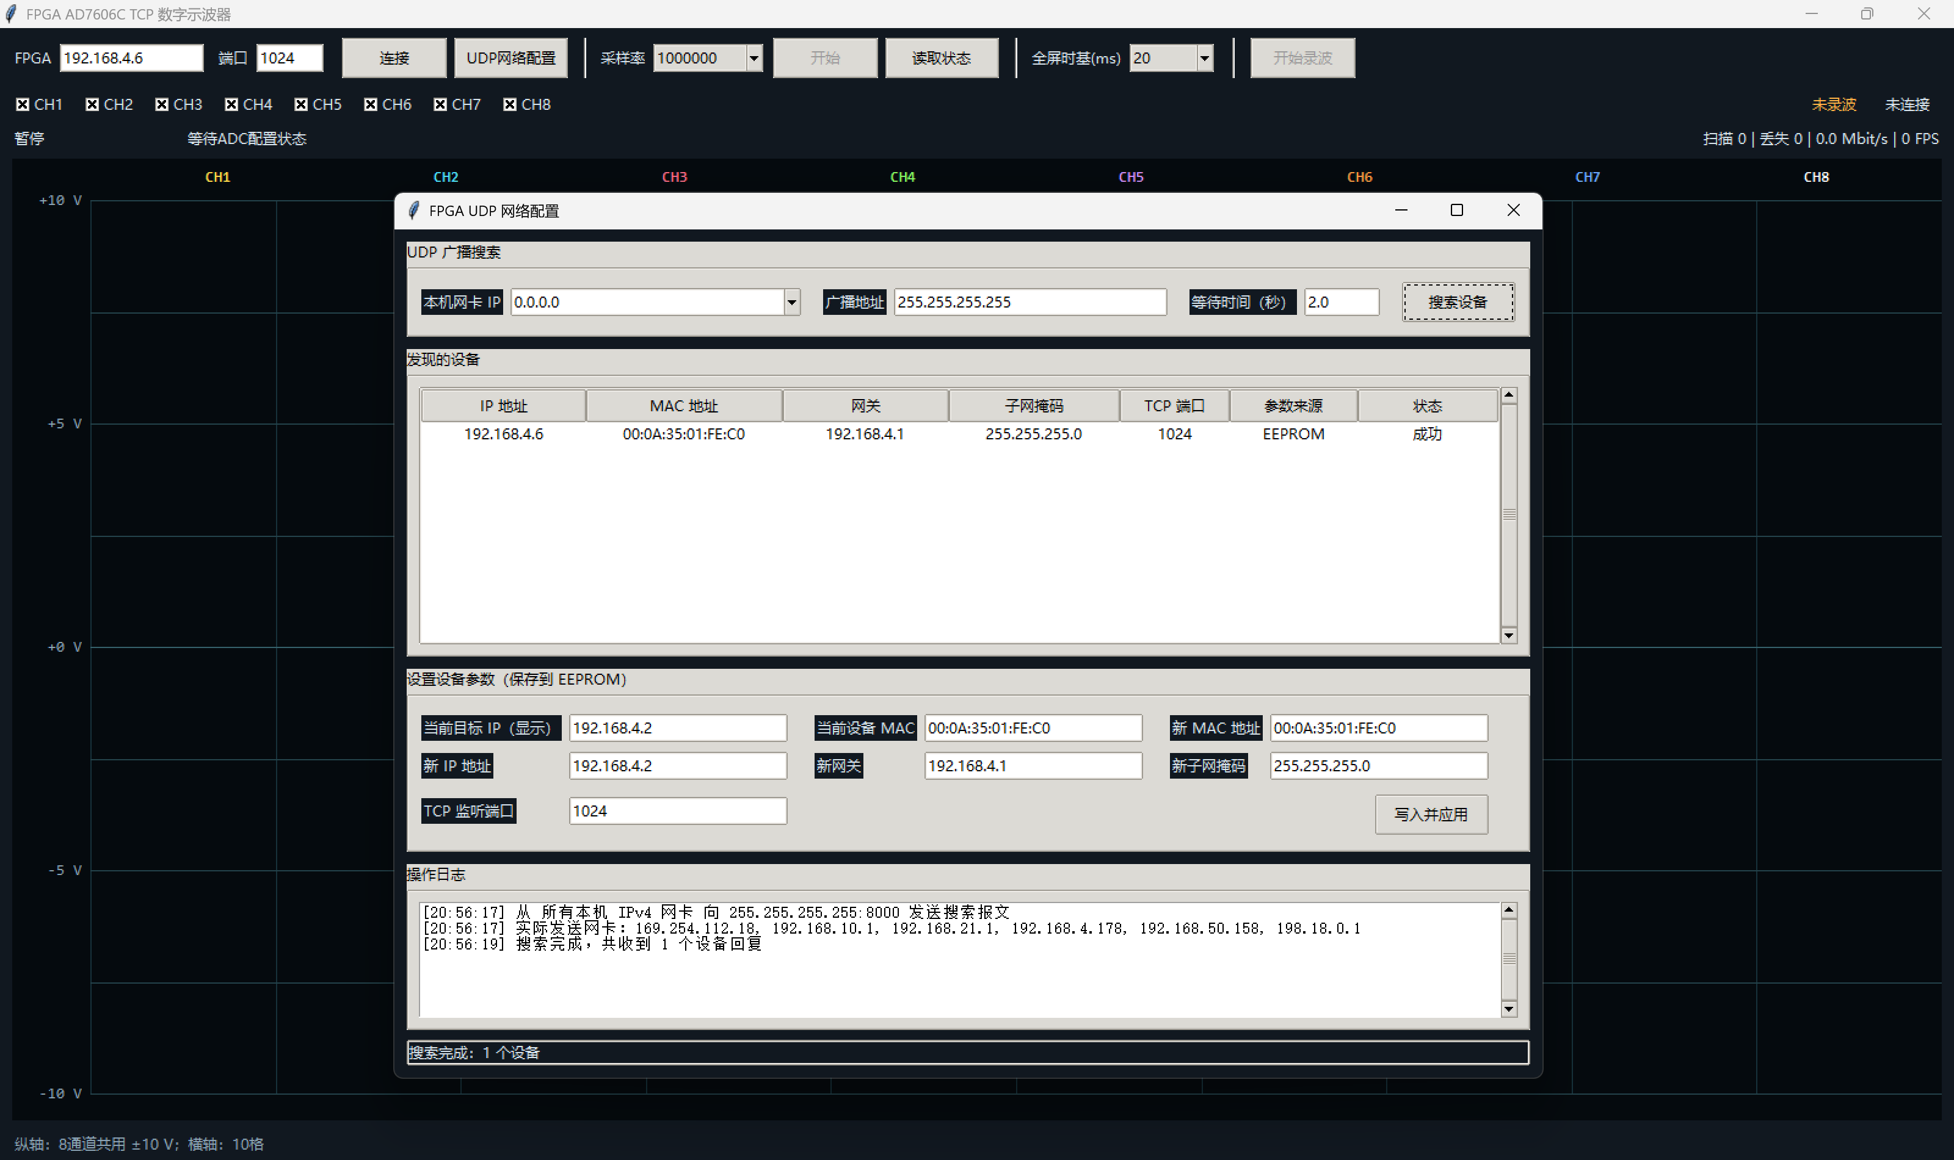Image resolution: width=1954 pixels, height=1160 pixels.
Task: Sort by IP 地址 column header
Action: click(504, 406)
